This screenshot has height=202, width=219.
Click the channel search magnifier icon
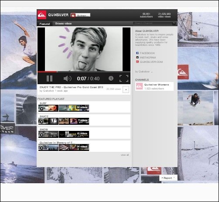coord(174,23)
